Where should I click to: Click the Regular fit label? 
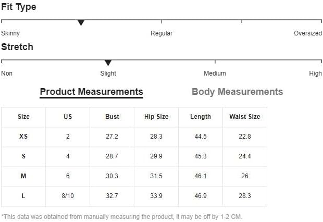[x=161, y=33]
